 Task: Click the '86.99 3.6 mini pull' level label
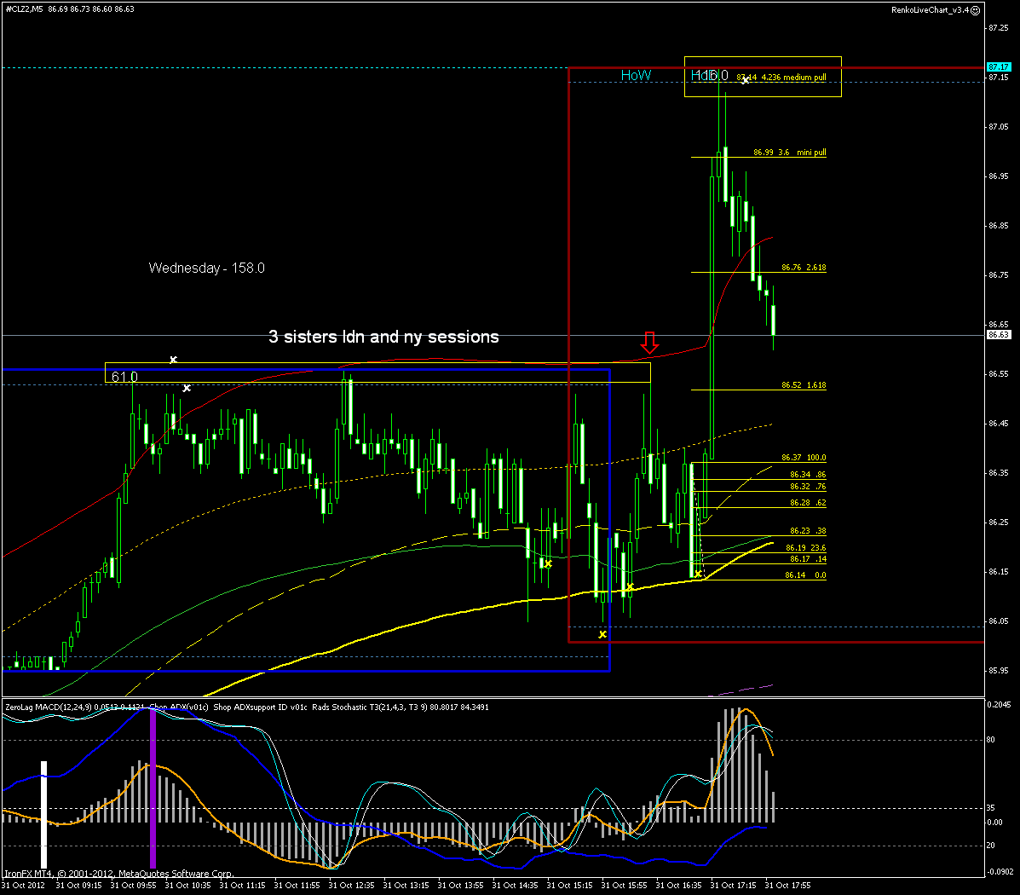790,153
